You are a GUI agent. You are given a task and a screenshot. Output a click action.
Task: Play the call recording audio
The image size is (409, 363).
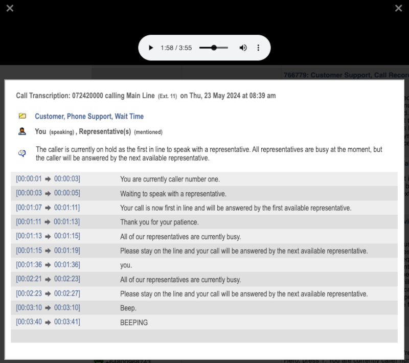point(151,48)
